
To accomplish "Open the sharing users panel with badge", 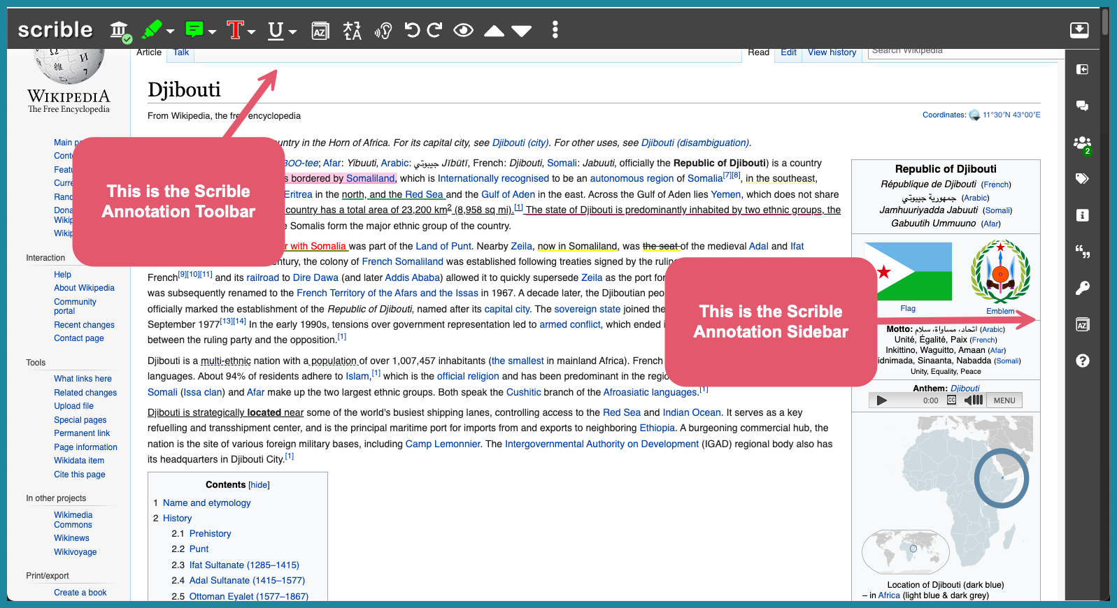I will click(x=1082, y=143).
